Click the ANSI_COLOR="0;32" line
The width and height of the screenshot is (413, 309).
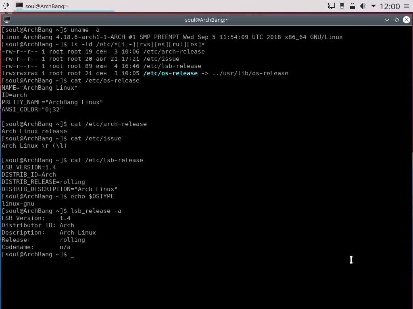point(32,109)
